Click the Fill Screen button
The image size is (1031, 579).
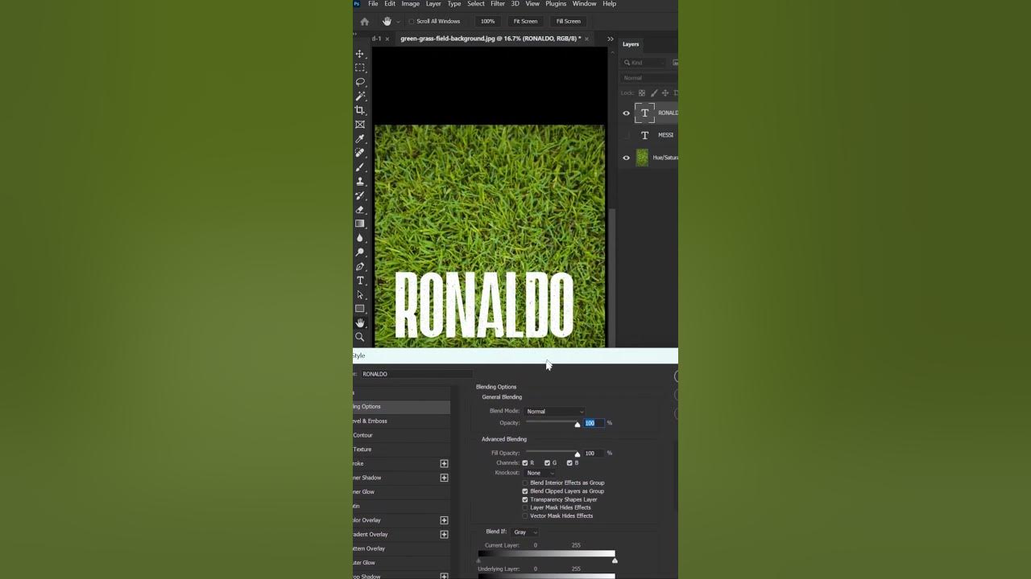click(x=568, y=22)
